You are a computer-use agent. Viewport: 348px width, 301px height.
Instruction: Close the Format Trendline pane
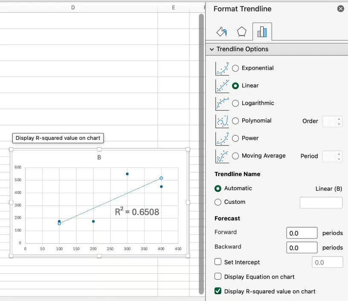(340, 9)
